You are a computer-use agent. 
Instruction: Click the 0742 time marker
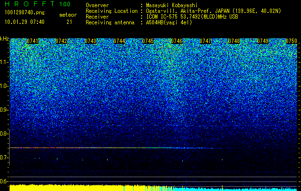click(x=61, y=41)
